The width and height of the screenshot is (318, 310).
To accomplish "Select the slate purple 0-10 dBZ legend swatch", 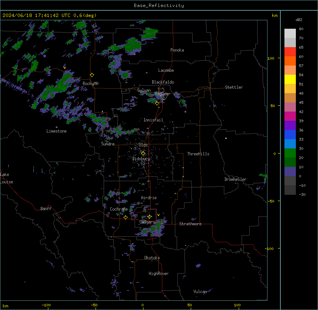I will [x=290, y=172].
